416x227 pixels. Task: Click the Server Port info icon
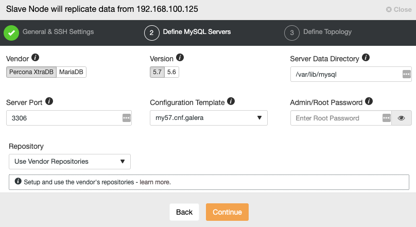pos(49,101)
